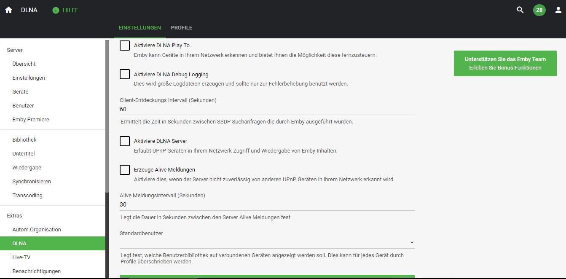Open Emby Premiere in the sidebar
566x279 pixels.
point(53,120)
